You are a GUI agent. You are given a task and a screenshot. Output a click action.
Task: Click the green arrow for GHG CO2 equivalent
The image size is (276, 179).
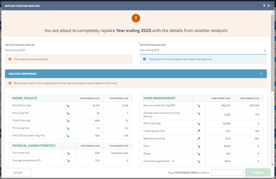68,136
